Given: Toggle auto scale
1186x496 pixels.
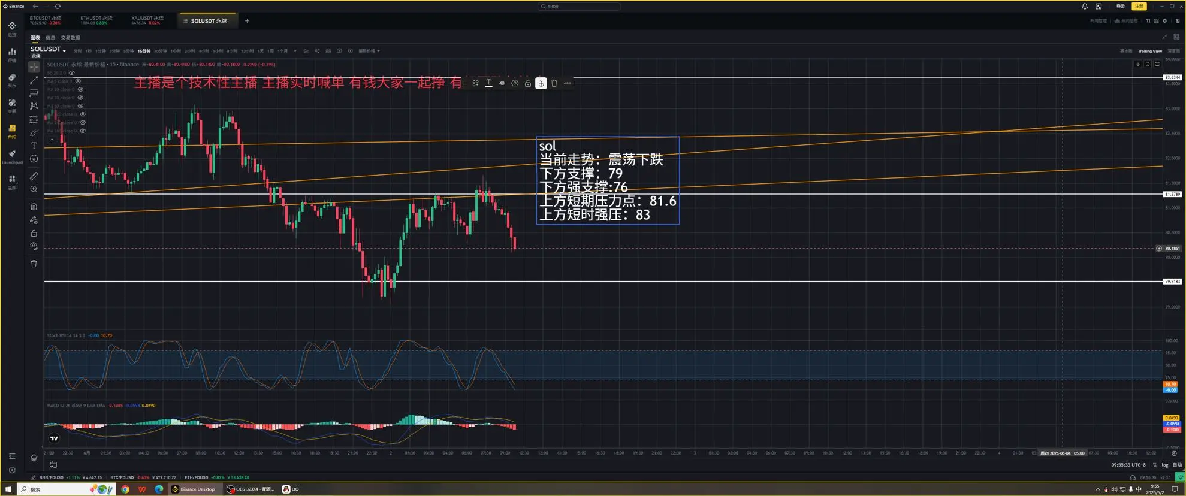Looking at the screenshot, I should (1177, 465).
